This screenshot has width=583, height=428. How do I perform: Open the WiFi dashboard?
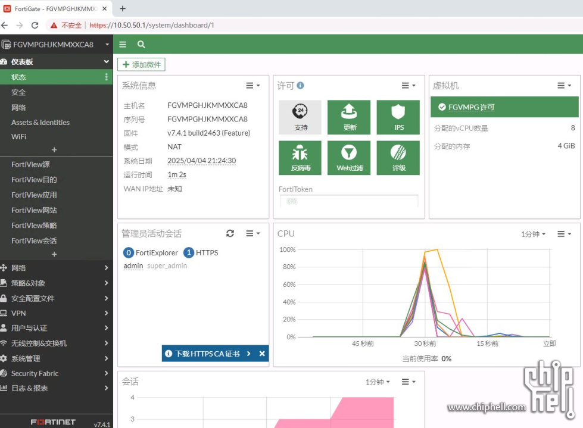pos(57,137)
